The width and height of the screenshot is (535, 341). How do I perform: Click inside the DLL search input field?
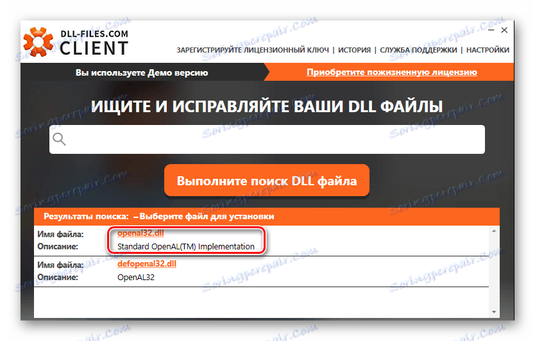[267, 139]
